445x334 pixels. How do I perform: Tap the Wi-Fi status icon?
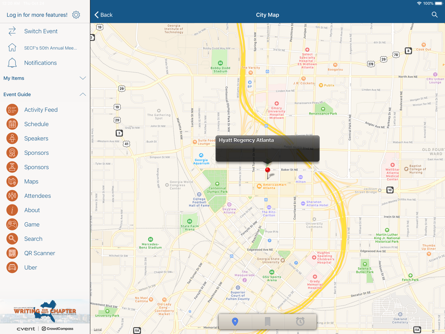pos(419,4)
